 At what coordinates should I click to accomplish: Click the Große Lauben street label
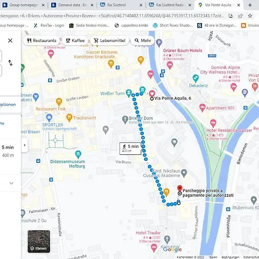(x=77, y=98)
